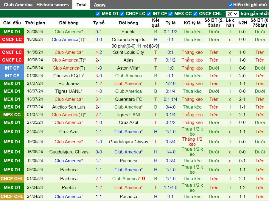Open the Atlas team link

click(128, 60)
